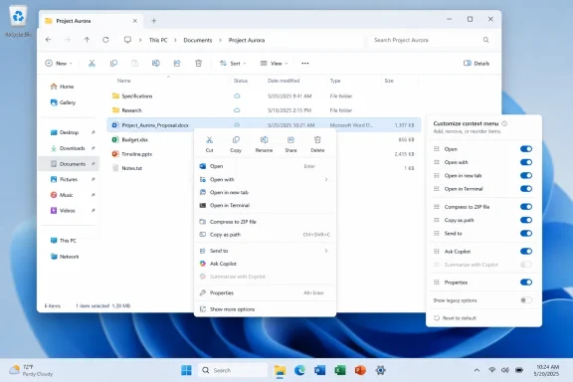Open the See more ellipsis menu
Viewport: 573px width, 382px height.
click(305, 64)
